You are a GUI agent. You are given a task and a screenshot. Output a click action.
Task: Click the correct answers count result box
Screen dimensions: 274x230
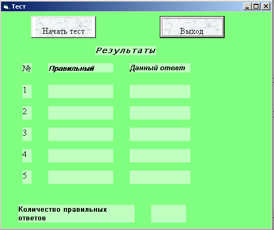pos(168,214)
